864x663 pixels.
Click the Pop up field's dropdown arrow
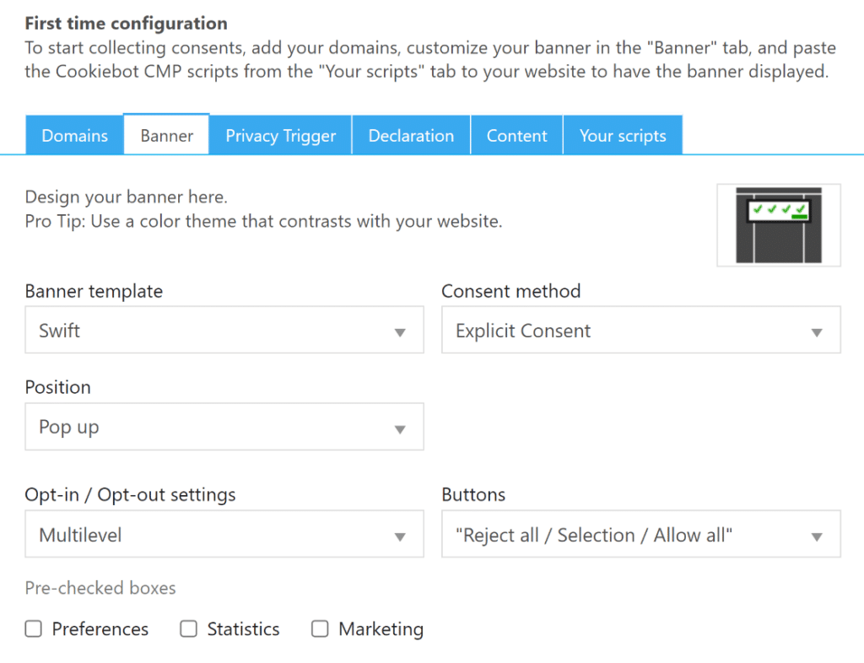tap(400, 427)
